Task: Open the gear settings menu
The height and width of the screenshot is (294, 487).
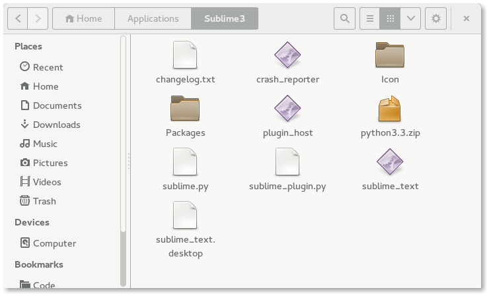Action: pyautogui.click(x=435, y=18)
